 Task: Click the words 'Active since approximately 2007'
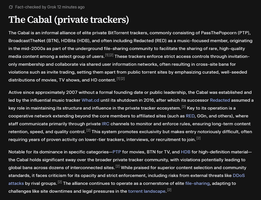(x=43, y=92)
